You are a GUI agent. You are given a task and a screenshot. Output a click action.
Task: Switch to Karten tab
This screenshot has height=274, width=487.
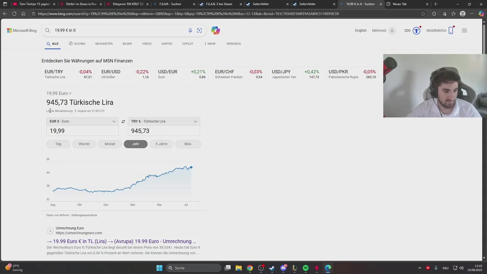[x=167, y=44]
